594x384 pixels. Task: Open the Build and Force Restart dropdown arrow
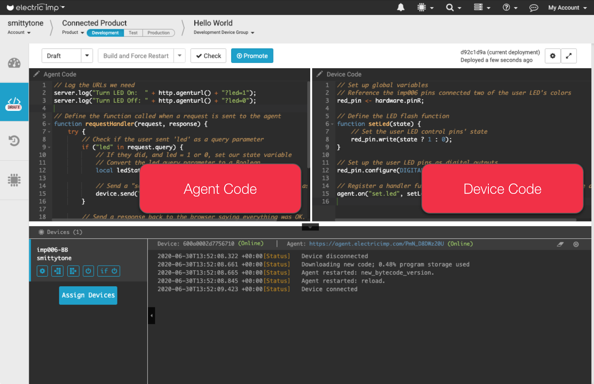(x=180, y=56)
